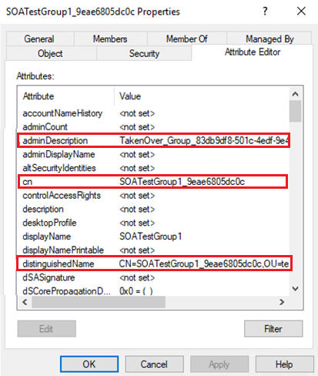This screenshot has height=376, width=318.
Task: Select the cn attribute row
Action: point(153,182)
